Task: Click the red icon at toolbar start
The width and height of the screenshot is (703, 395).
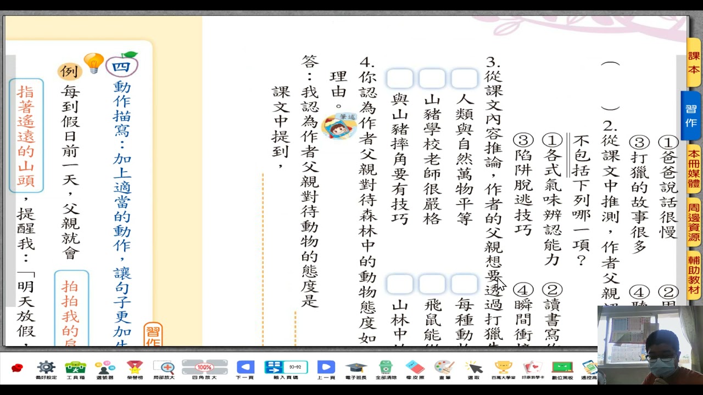Action: tap(17, 368)
